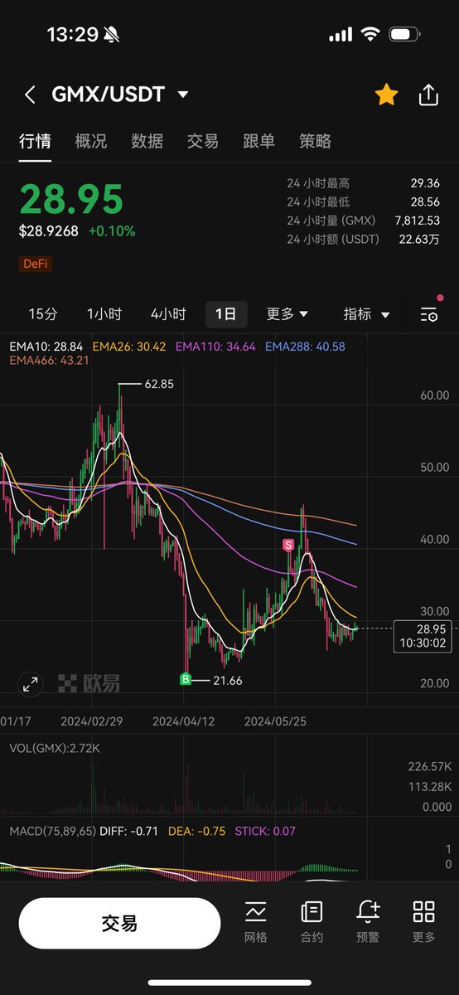Tap the EMA466: 43.21 legend
This screenshot has height=995, width=459.
pyautogui.click(x=49, y=361)
